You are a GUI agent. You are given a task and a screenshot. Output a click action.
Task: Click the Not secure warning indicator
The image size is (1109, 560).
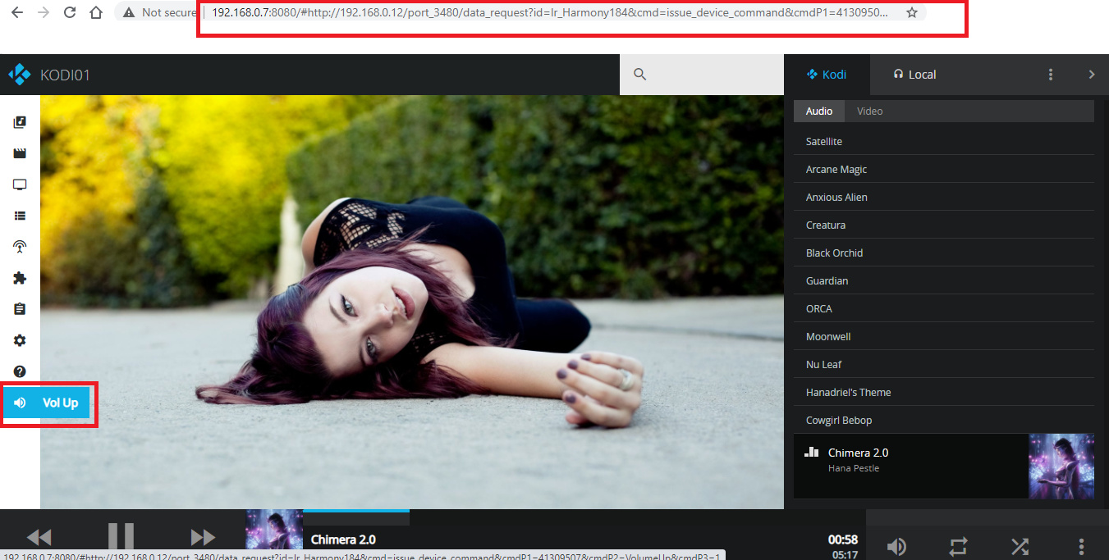pos(159,12)
